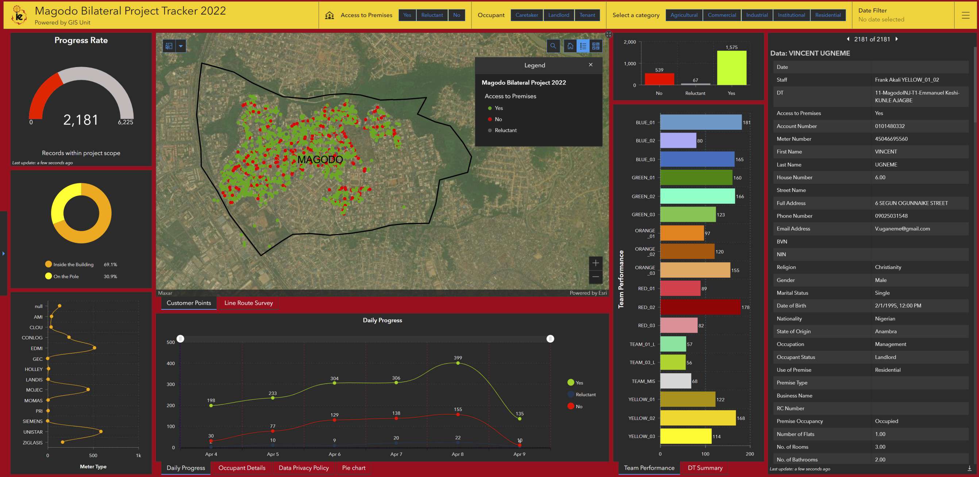This screenshot has height=477, width=979.
Task: Click the EDMI meter type data point
Action: click(94, 348)
